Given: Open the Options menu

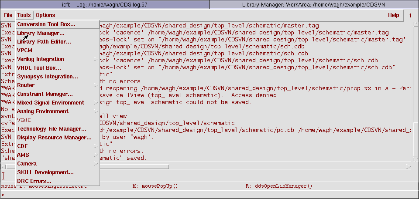Looking at the screenshot, I should 45,15.
